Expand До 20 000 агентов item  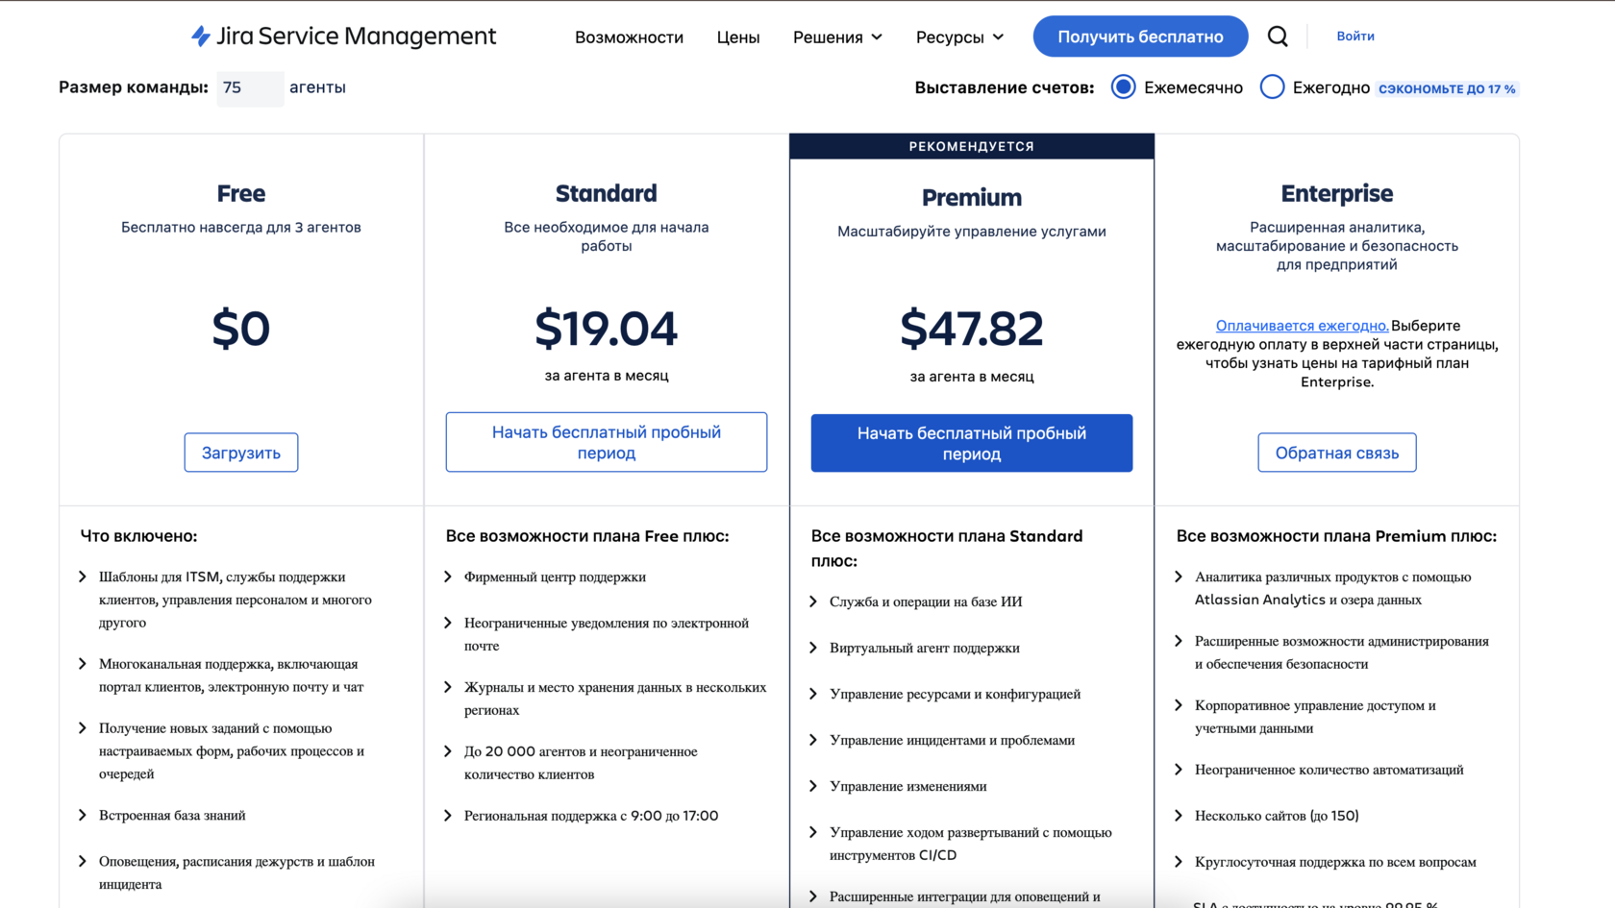571,763
